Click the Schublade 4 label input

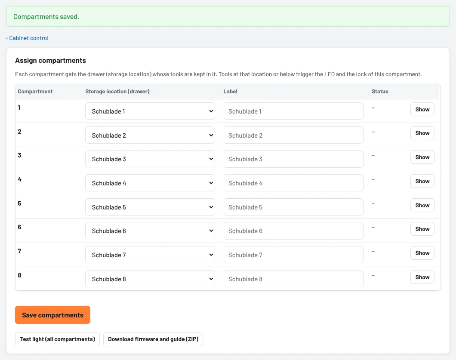(293, 183)
